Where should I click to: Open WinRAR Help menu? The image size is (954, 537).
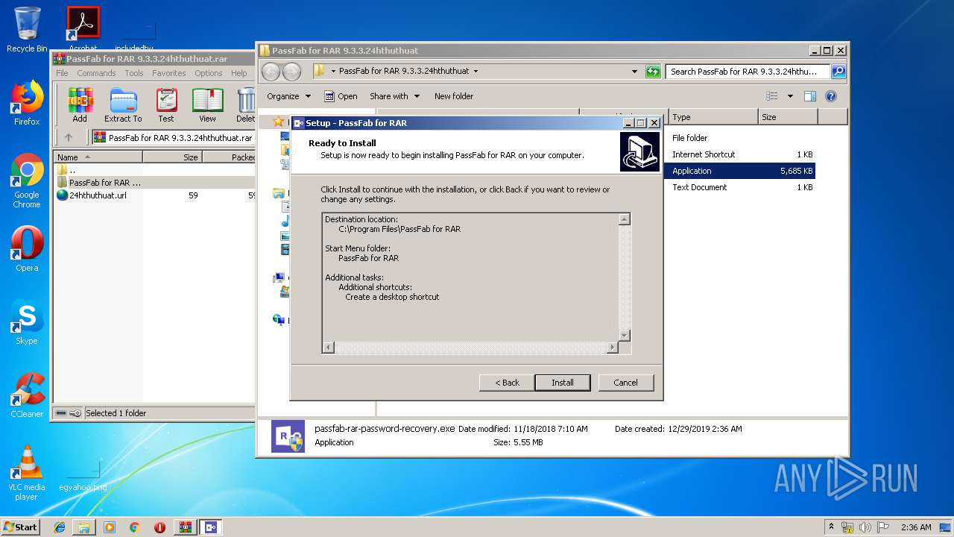[238, 73]
